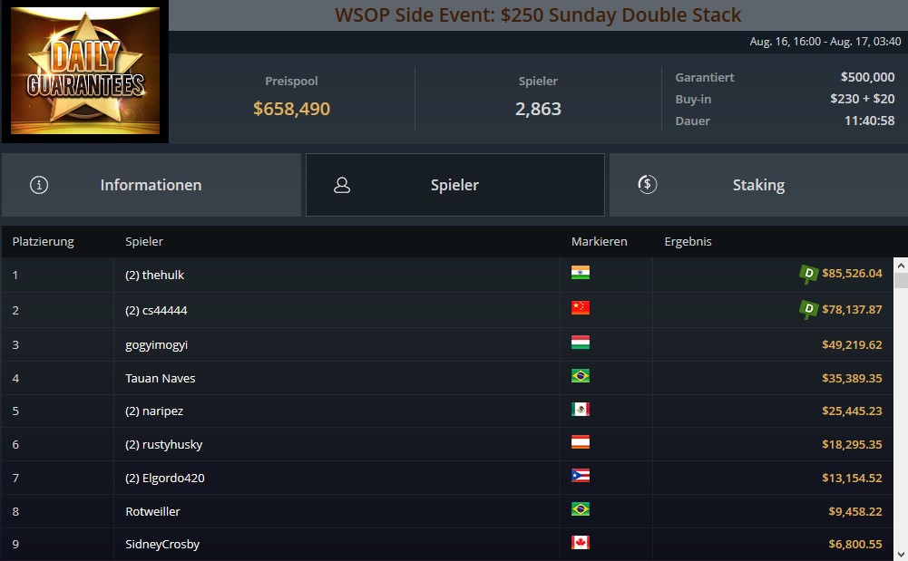Click the China flag beside cs44444
The image size is (908, 561).
581,307
